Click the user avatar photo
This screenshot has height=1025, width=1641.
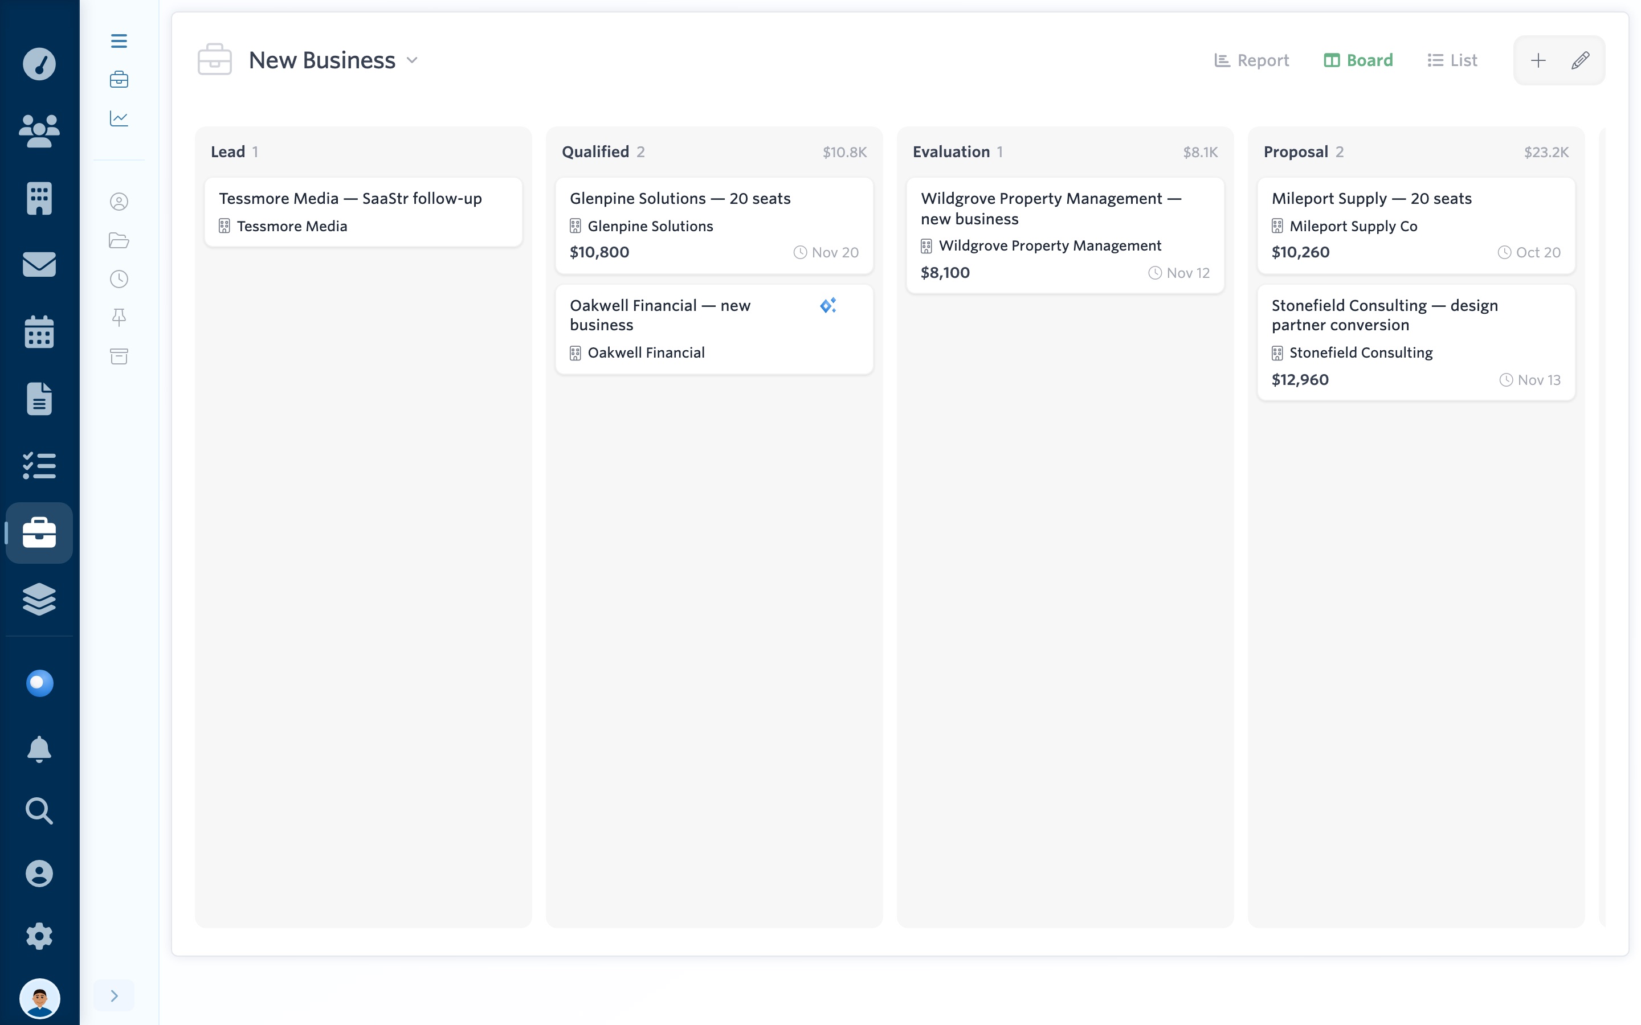tap(39, 998)
